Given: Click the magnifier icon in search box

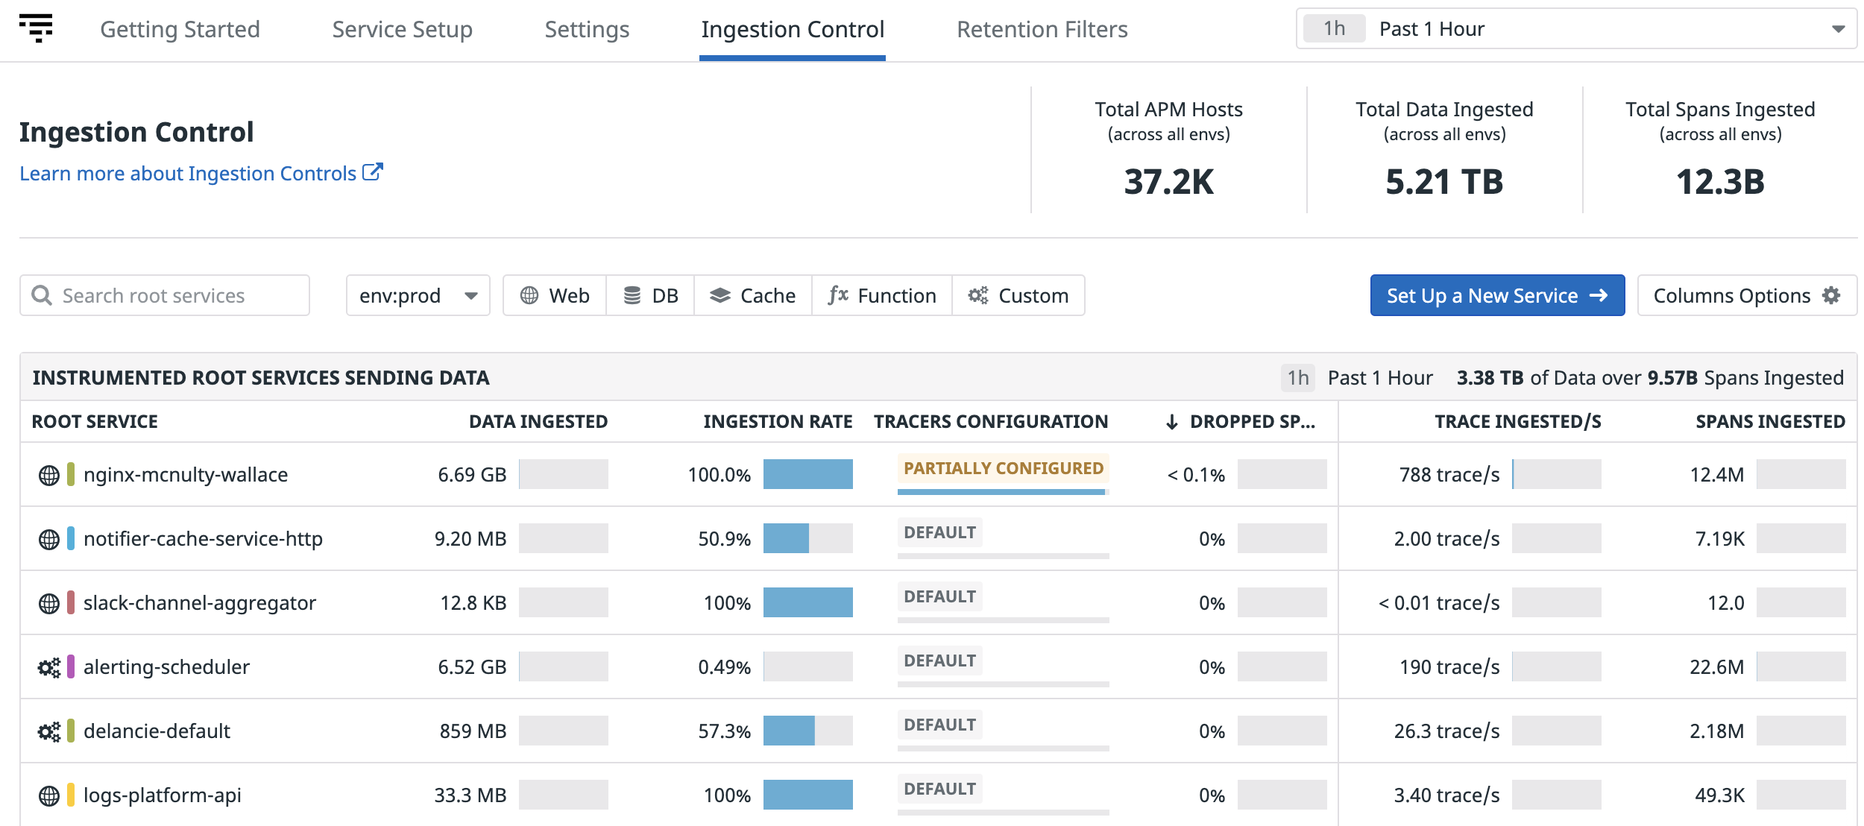Looking at the screenshot, I should pos(42,296).
